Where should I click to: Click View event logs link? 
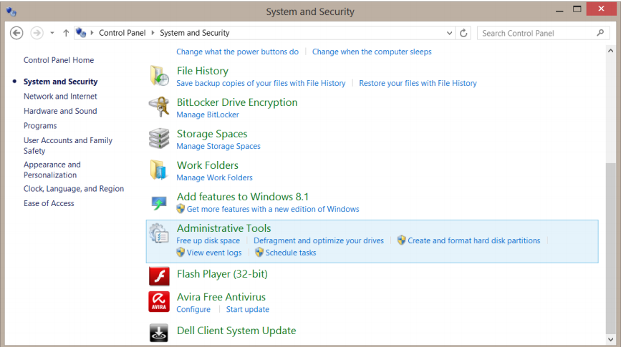[x=214, y=253]
